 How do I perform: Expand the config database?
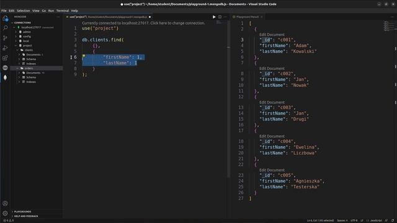(x=16, y=37)
